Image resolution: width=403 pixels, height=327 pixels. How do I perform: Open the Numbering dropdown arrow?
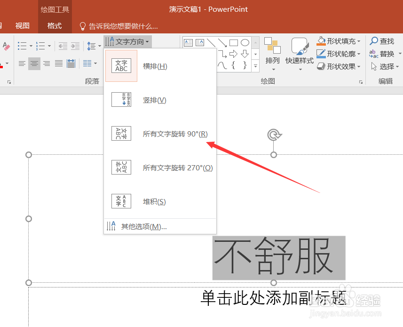(50, 46)
